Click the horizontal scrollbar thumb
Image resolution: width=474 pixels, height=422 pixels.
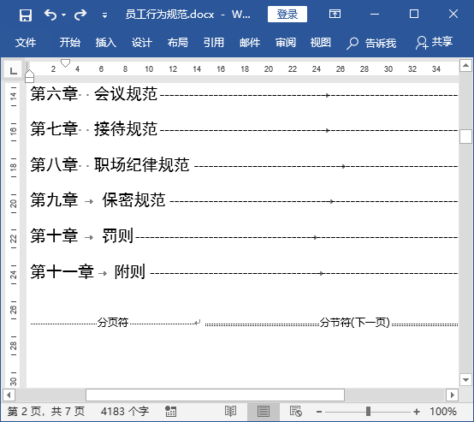215,395
